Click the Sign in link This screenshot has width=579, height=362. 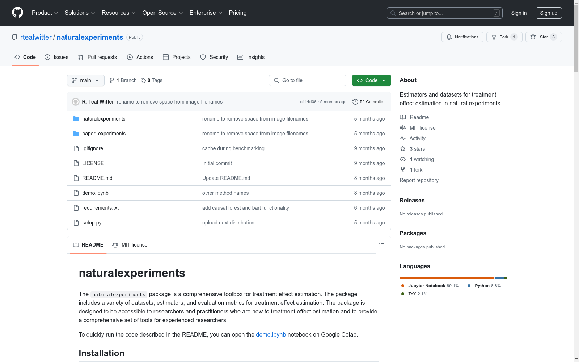[519, 13]
